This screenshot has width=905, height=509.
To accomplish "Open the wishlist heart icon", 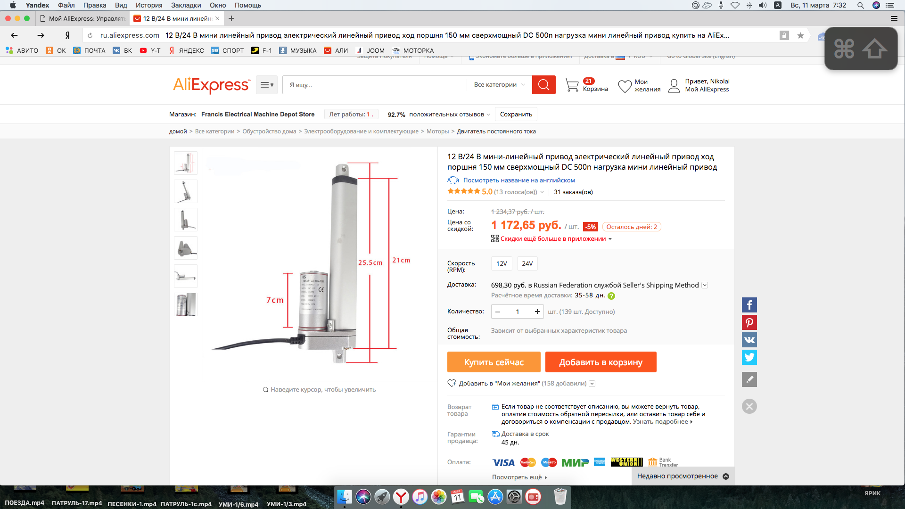I will tap(625, 86).
